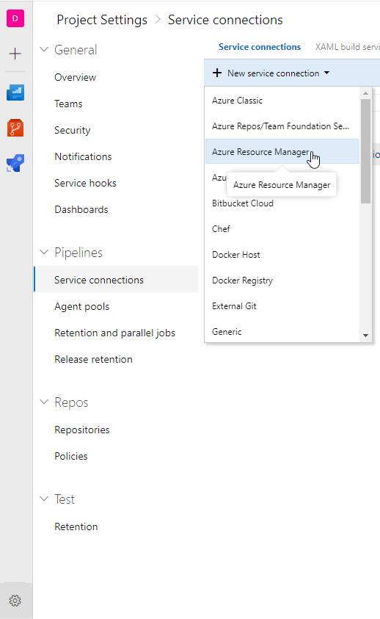Image resolution: width=380 pixels, height=619 pixels.
Task: Open Teams settings page
Action: tap(69, 104)
